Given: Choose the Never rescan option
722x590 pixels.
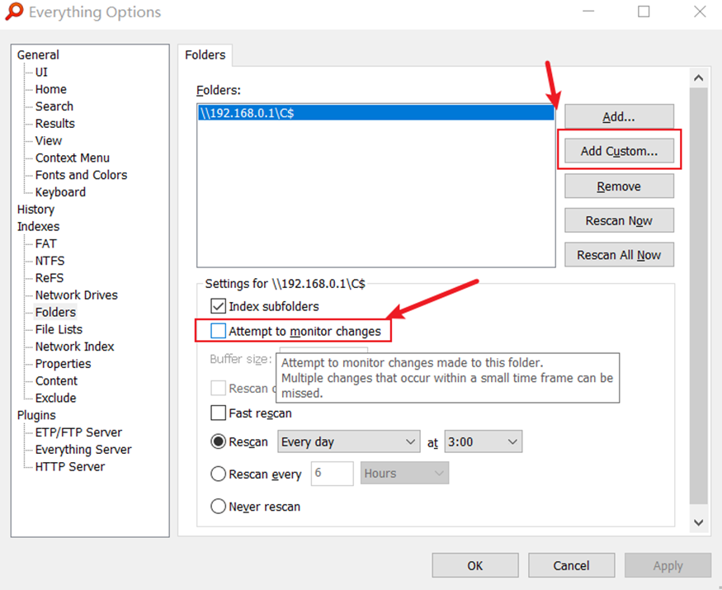Looking at the screenshot, I should 219,506.
